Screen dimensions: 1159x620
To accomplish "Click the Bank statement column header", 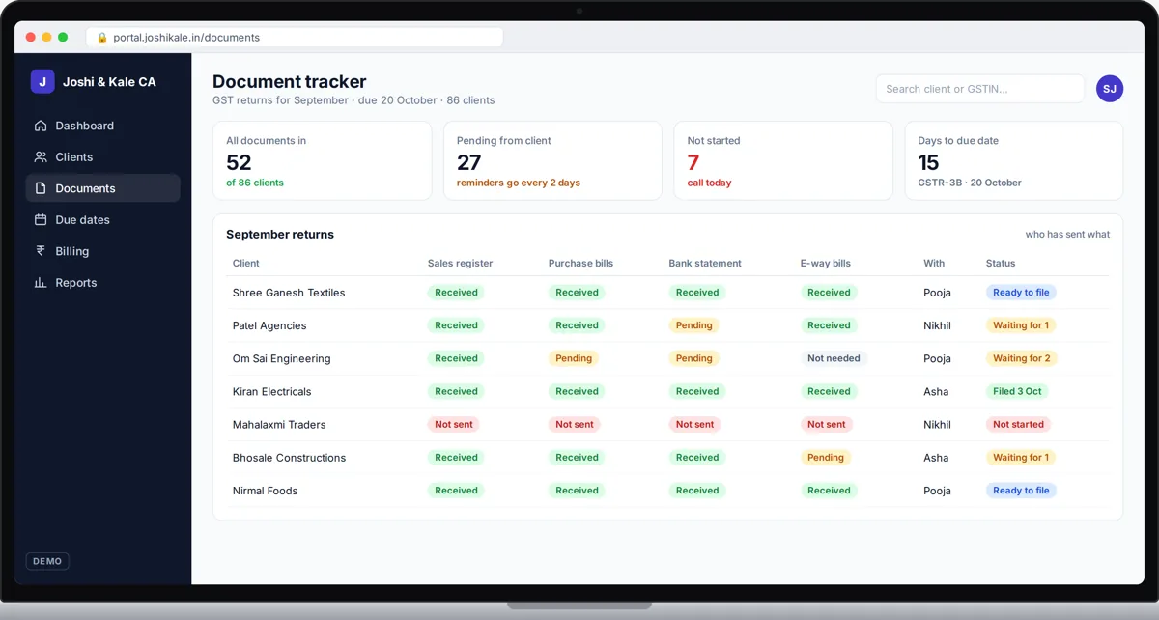I will tap(705, 263).
